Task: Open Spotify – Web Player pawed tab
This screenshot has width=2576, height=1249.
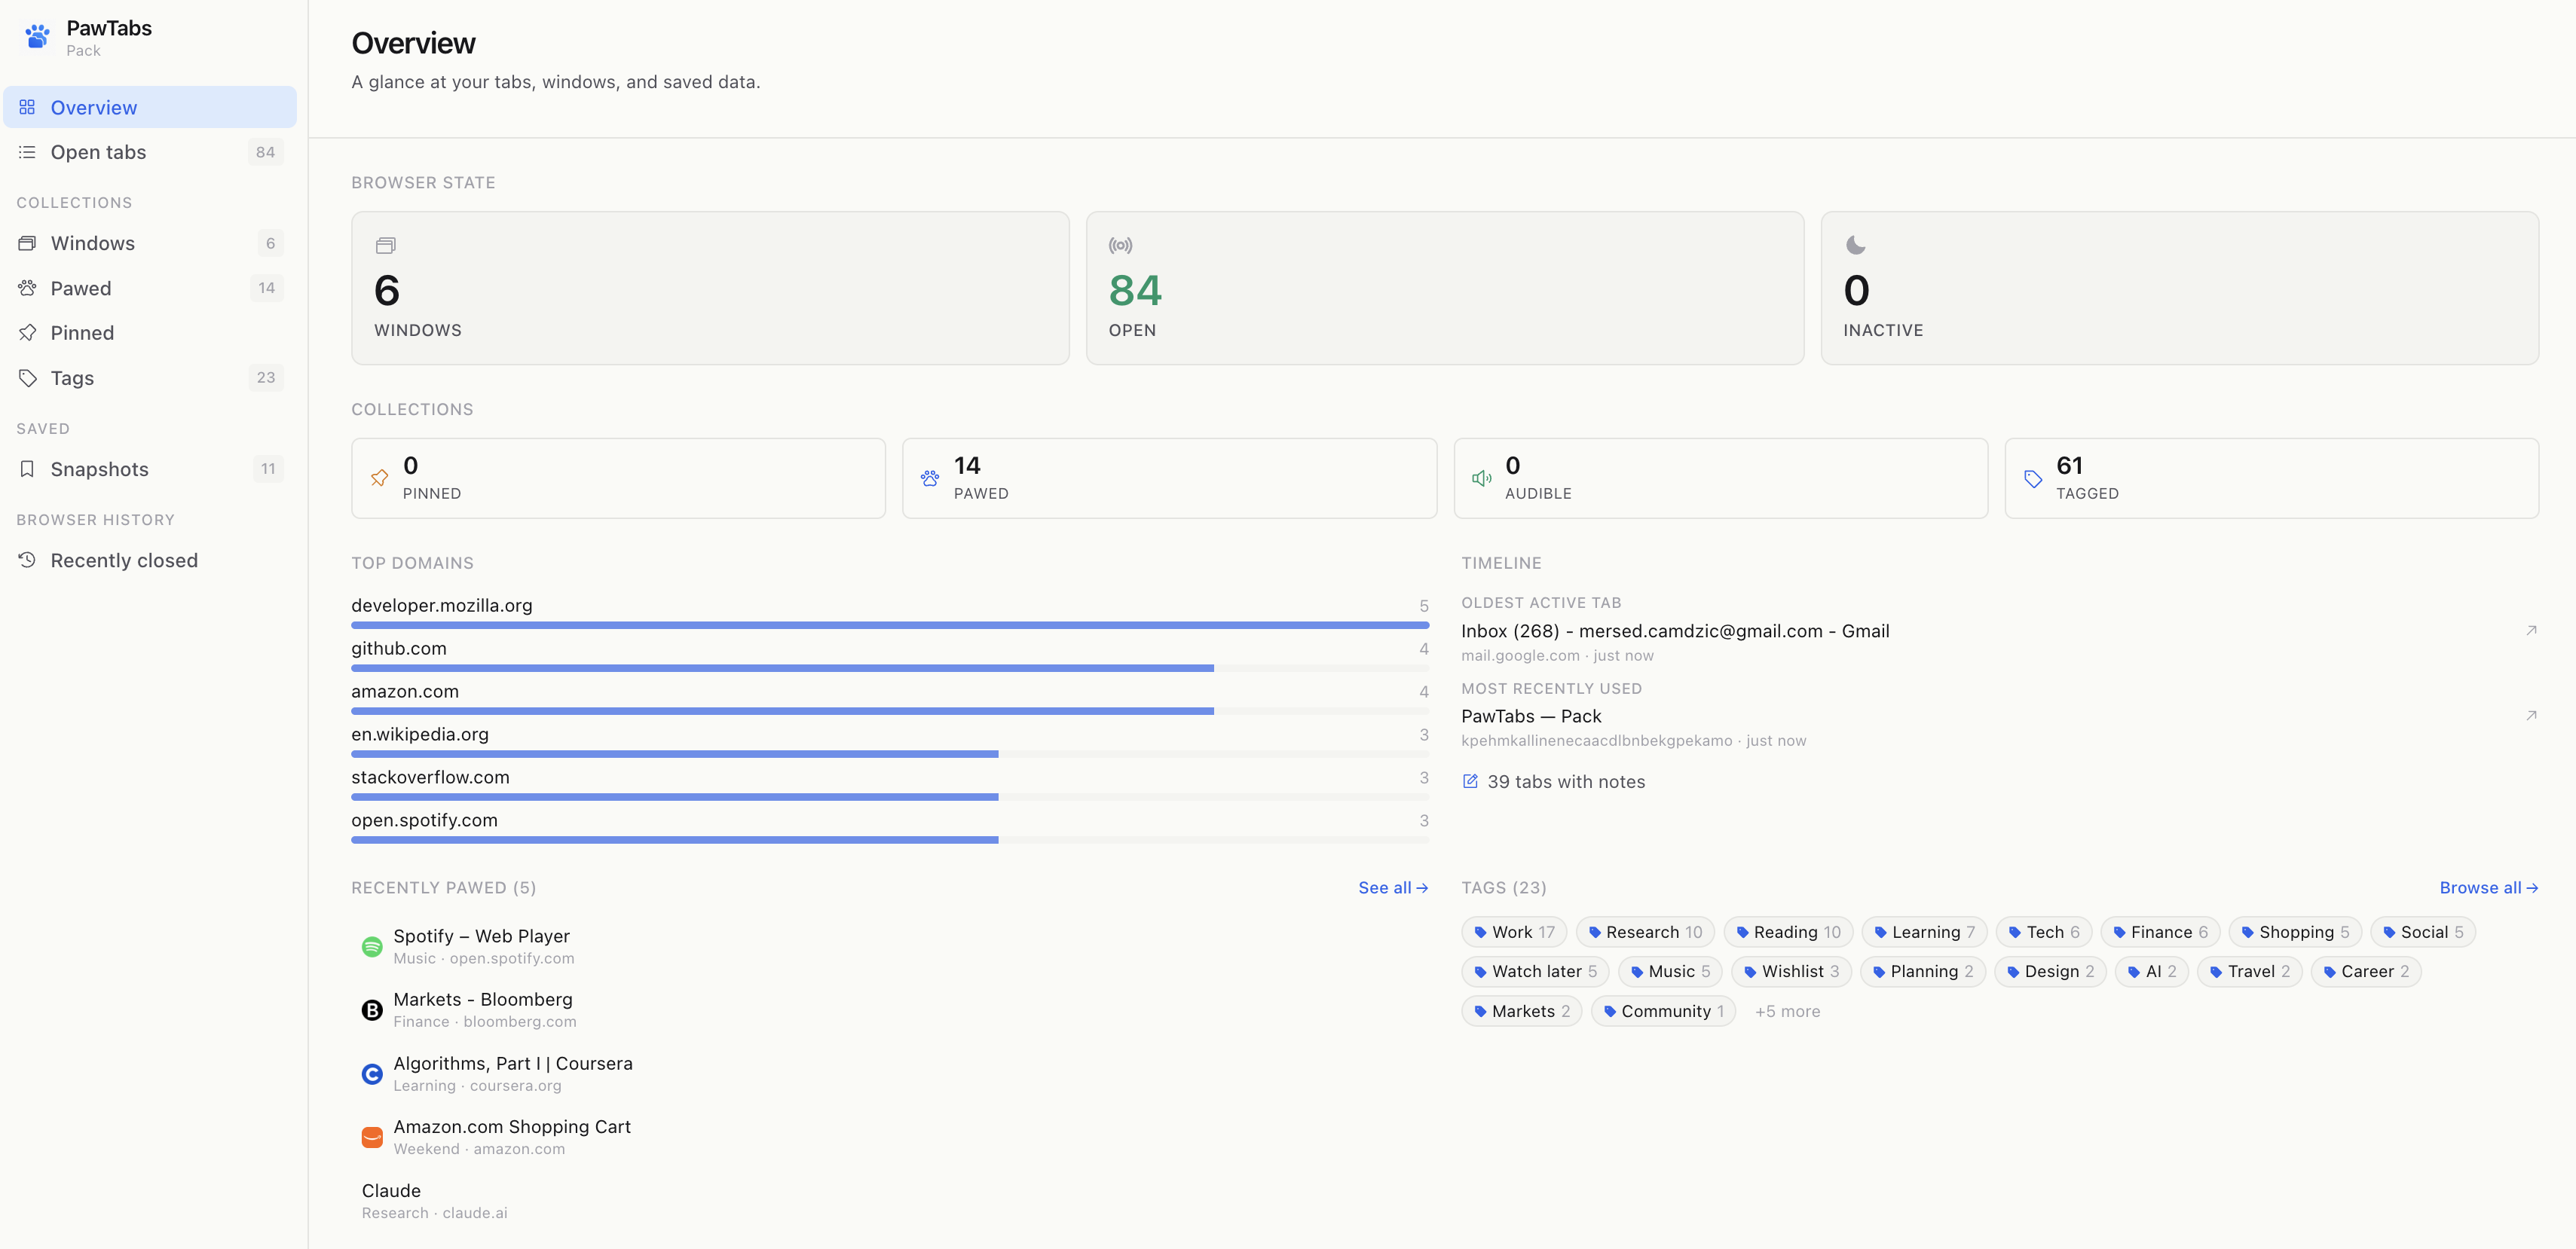Action: click(890, 946)
